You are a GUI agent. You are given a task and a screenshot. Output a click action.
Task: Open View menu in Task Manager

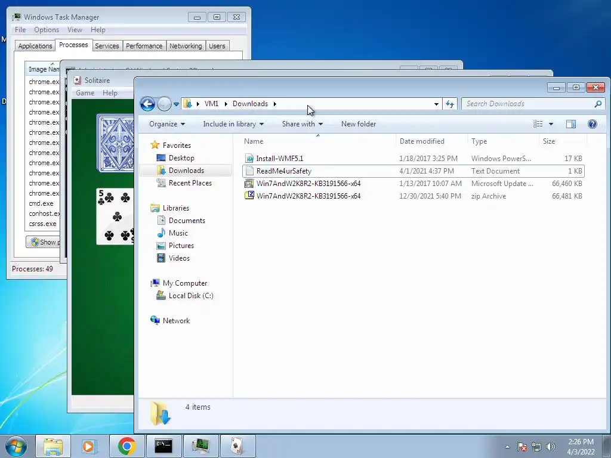click(x=75, y=30)
